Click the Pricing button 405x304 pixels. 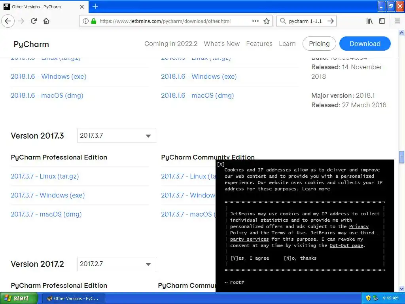[x=319, y=44]
